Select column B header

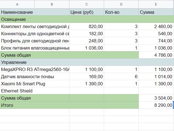tap(52, 4)
